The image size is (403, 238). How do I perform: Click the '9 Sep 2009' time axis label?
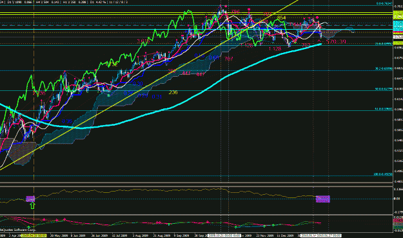181,235
